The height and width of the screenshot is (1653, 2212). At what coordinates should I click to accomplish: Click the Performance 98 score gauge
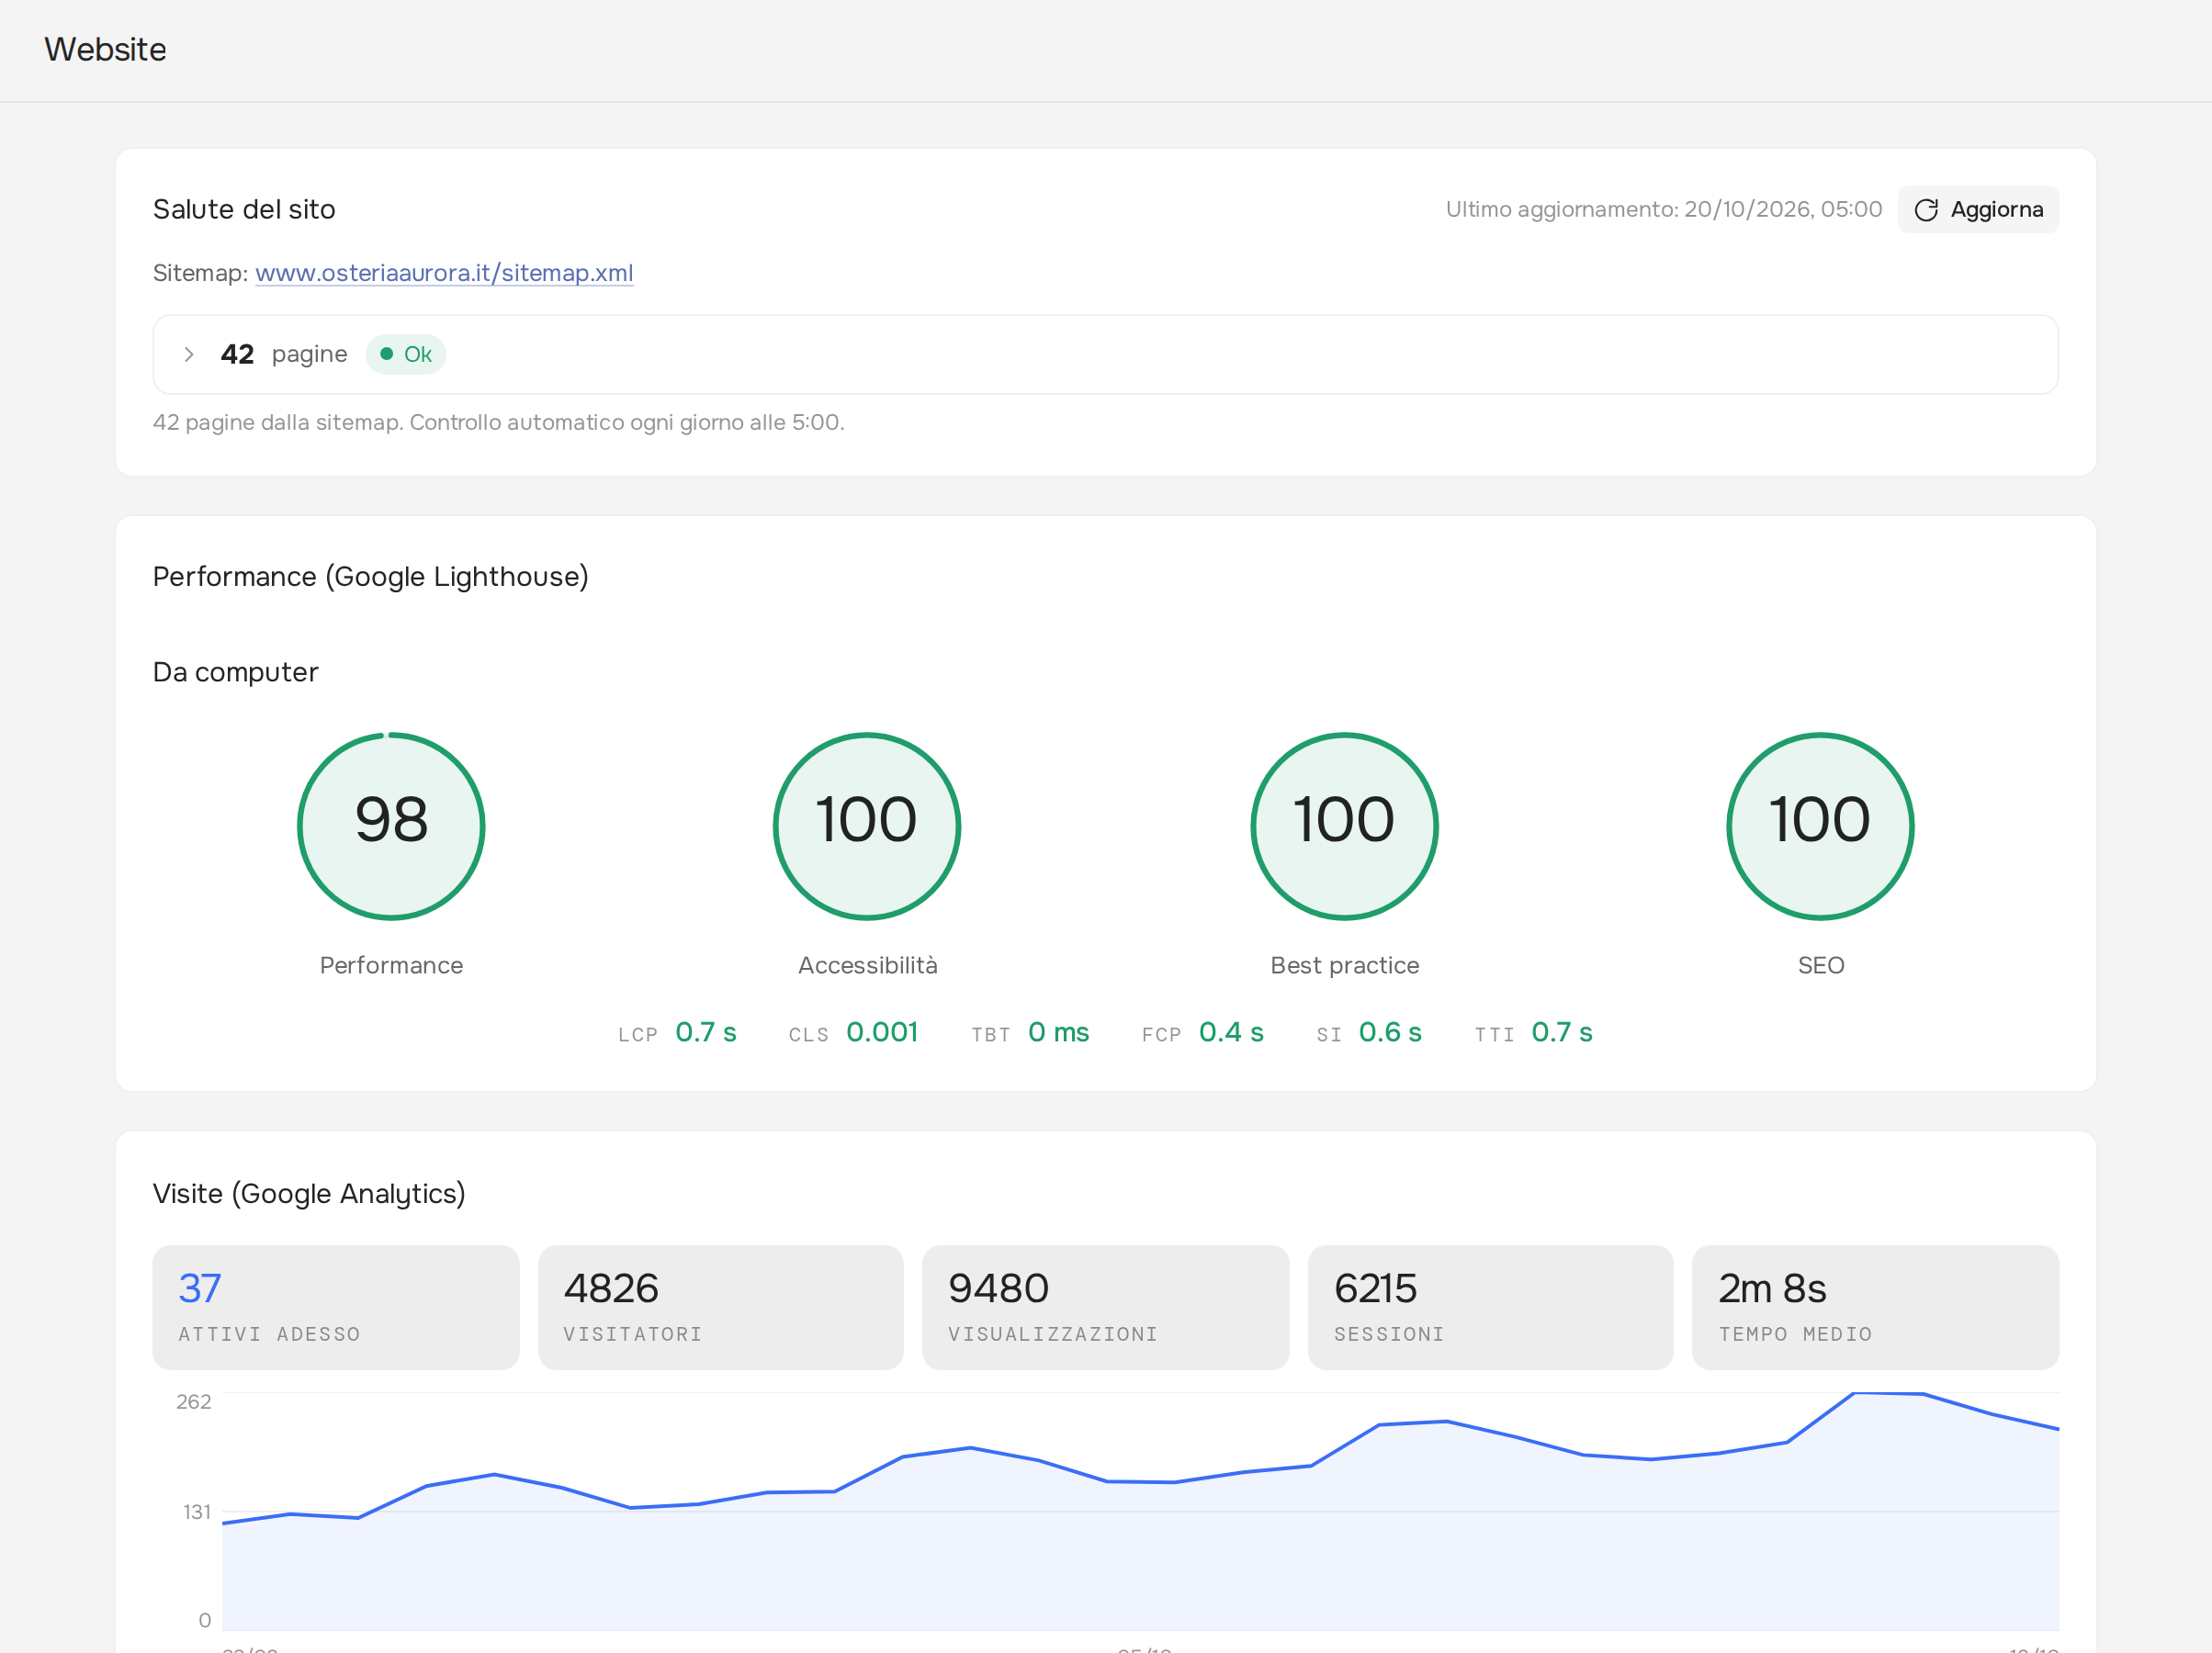391,826
